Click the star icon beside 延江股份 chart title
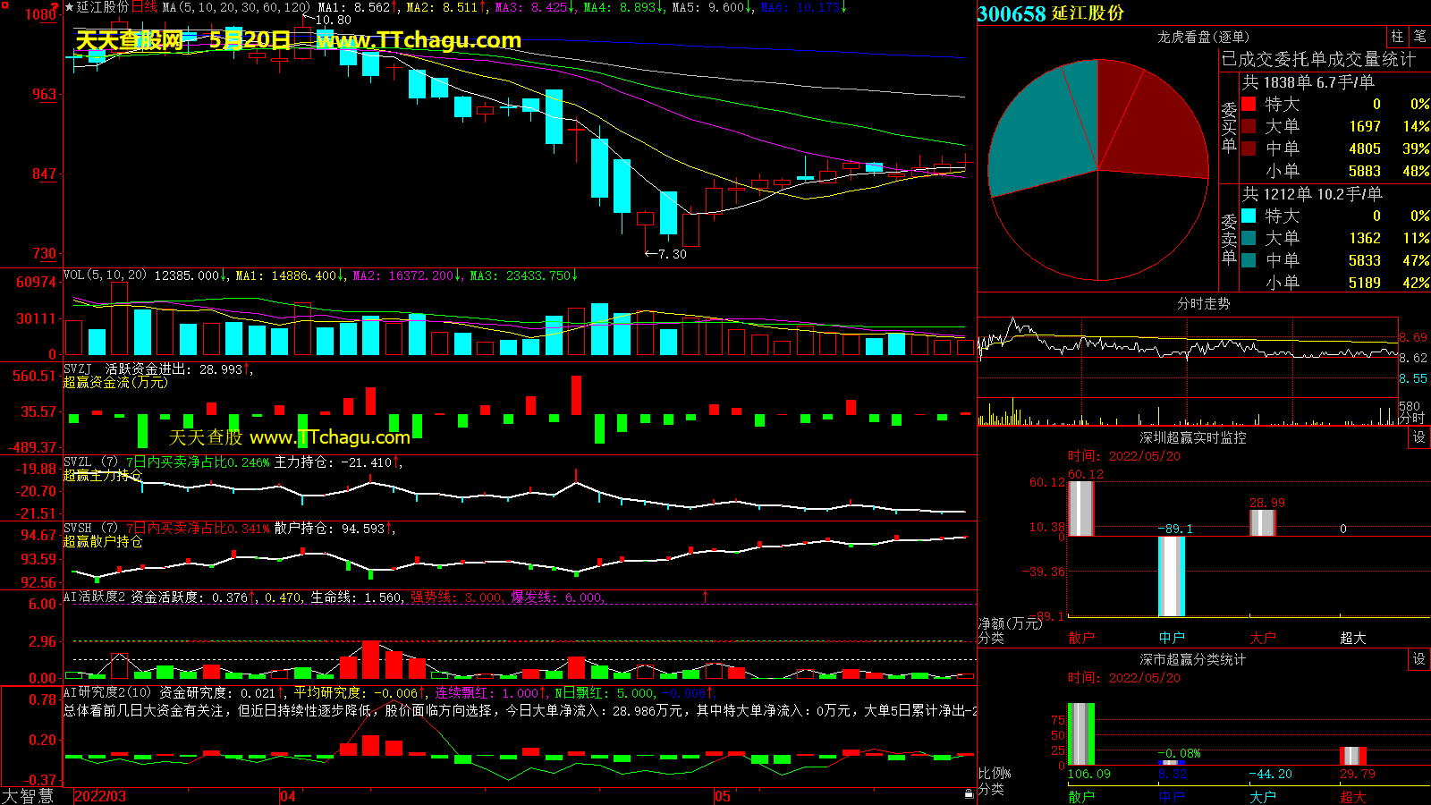 69,7
